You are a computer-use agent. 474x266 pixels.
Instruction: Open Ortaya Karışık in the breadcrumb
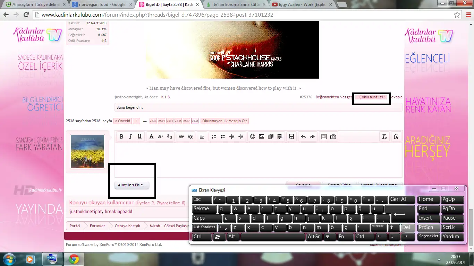tap(128, 226)
